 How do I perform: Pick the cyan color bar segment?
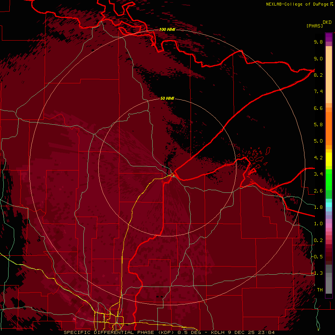point(329,205)
